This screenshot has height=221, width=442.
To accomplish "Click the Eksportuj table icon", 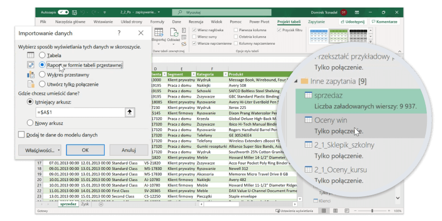I will [x=158, y=33].
